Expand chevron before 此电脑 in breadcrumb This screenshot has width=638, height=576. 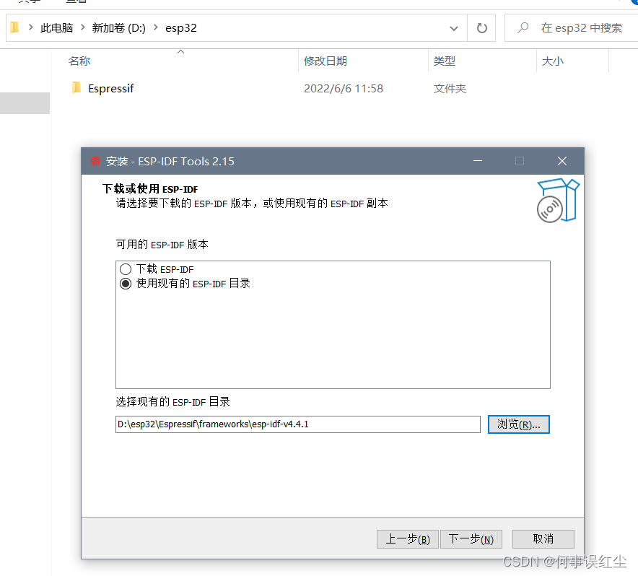(30, 27)
